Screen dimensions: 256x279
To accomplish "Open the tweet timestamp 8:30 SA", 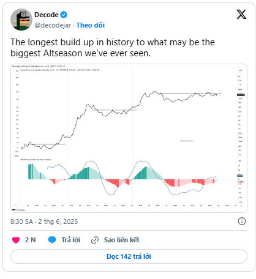I will (x=21, y=221).
